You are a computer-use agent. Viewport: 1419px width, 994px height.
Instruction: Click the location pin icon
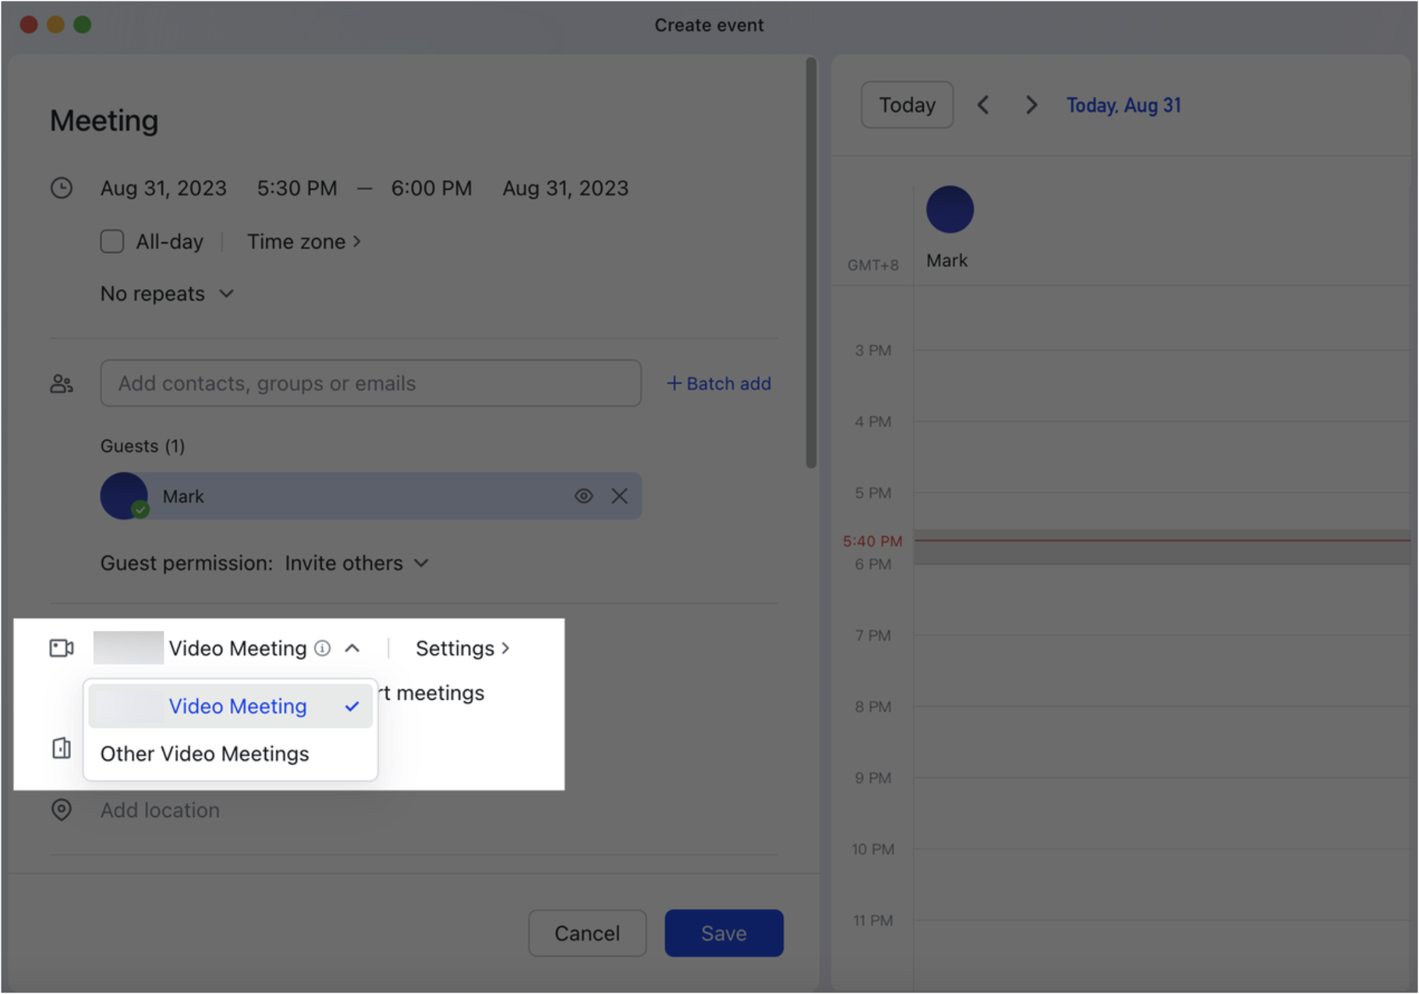62,810
